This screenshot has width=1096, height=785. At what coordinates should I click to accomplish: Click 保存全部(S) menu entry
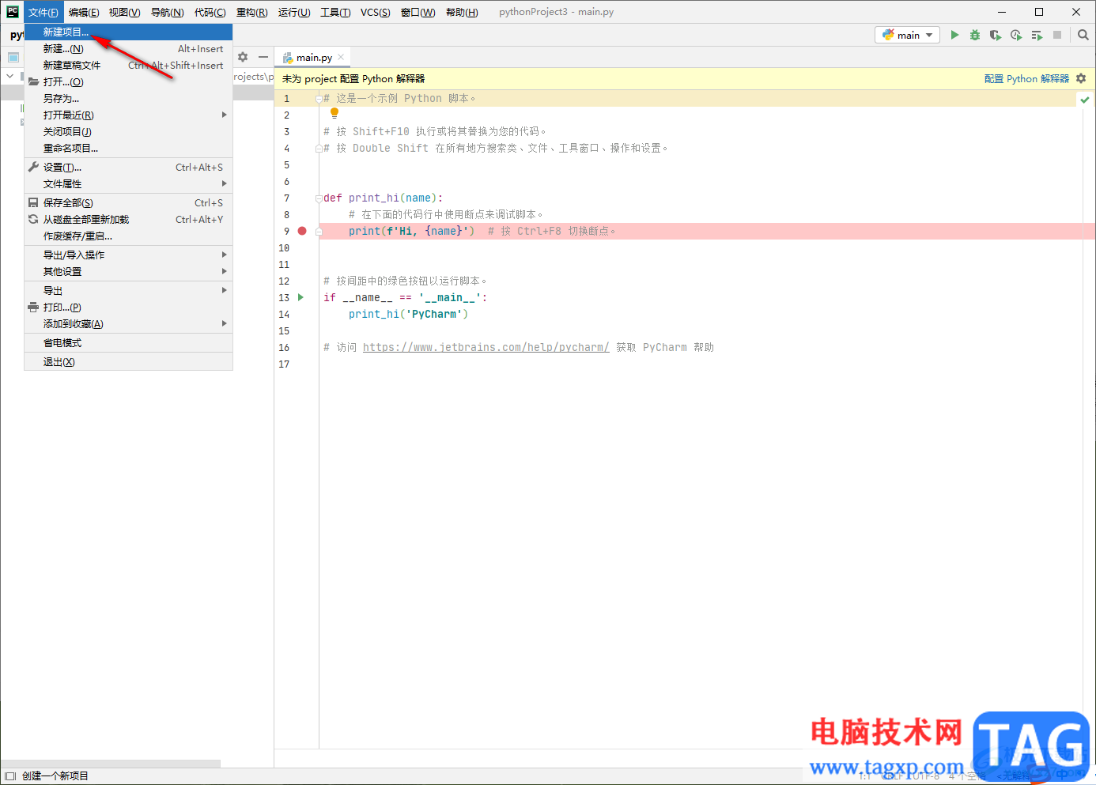(128, 202)
